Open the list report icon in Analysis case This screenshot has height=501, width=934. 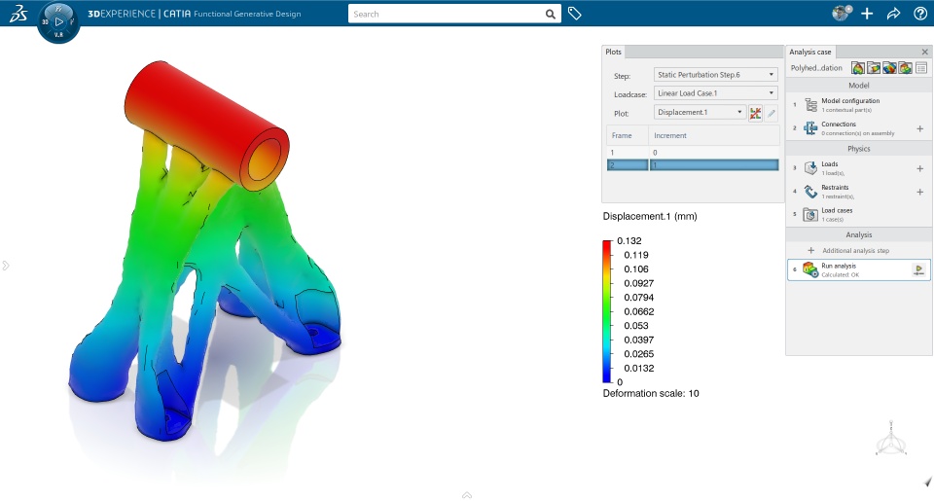click(921, 68)
